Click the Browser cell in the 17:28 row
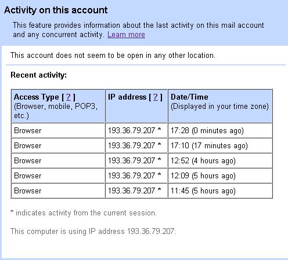Viewport: 288px width, 260px height. pyautogui.click(x=58, y=131)
